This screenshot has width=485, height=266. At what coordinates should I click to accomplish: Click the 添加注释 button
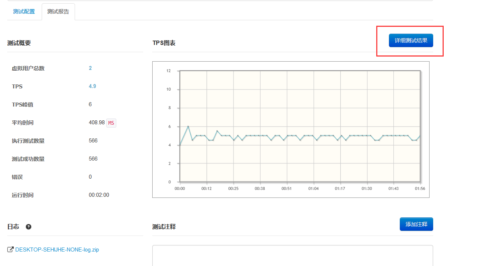[416, 224]
